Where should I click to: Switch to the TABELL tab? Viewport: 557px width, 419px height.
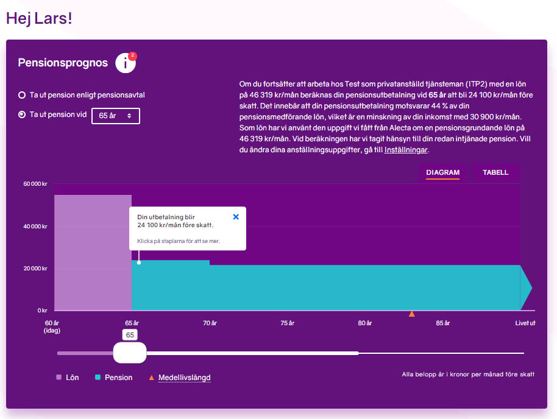pos(495,172)
